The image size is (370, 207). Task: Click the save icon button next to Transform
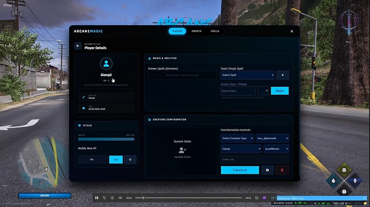[x=267, y=170]
